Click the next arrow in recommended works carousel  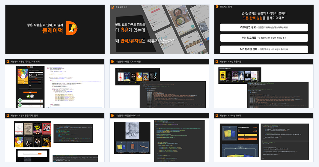pyautogui.click(x=257, y=76)
